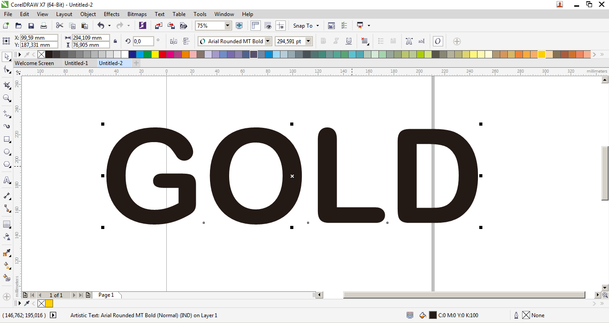Select the Pick tool

tap(7, 57)
